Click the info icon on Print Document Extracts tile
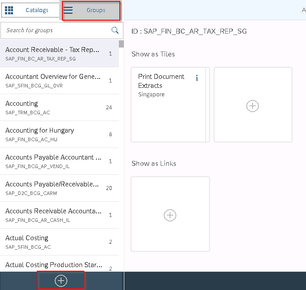The width and height of the screenshot is (306, 290). click(197, 78)
